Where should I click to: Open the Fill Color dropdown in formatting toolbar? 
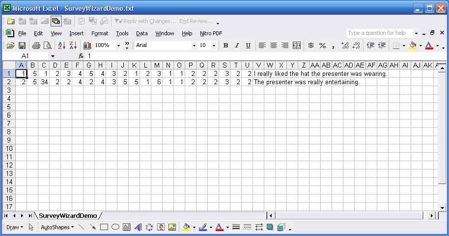tap(421, 46)
